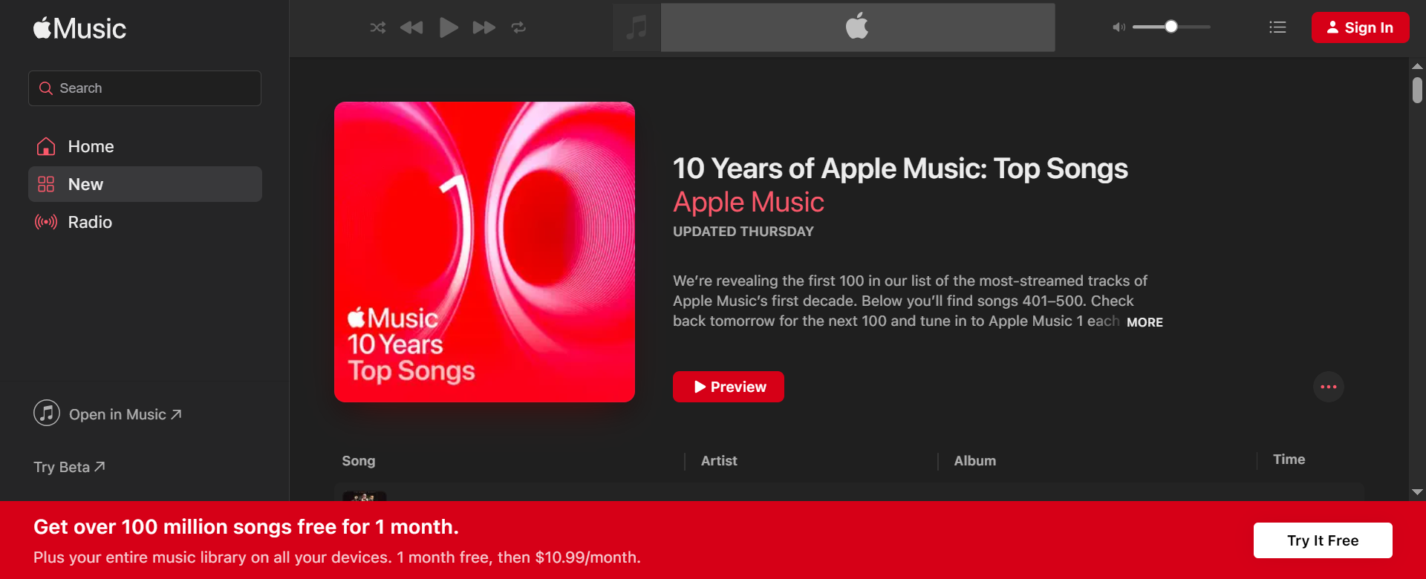The width and height of the screenshot is (1426, 579).
Task: Mute using the volume speaker icon
Action: pyautogui.click(x=1119, y=27)
